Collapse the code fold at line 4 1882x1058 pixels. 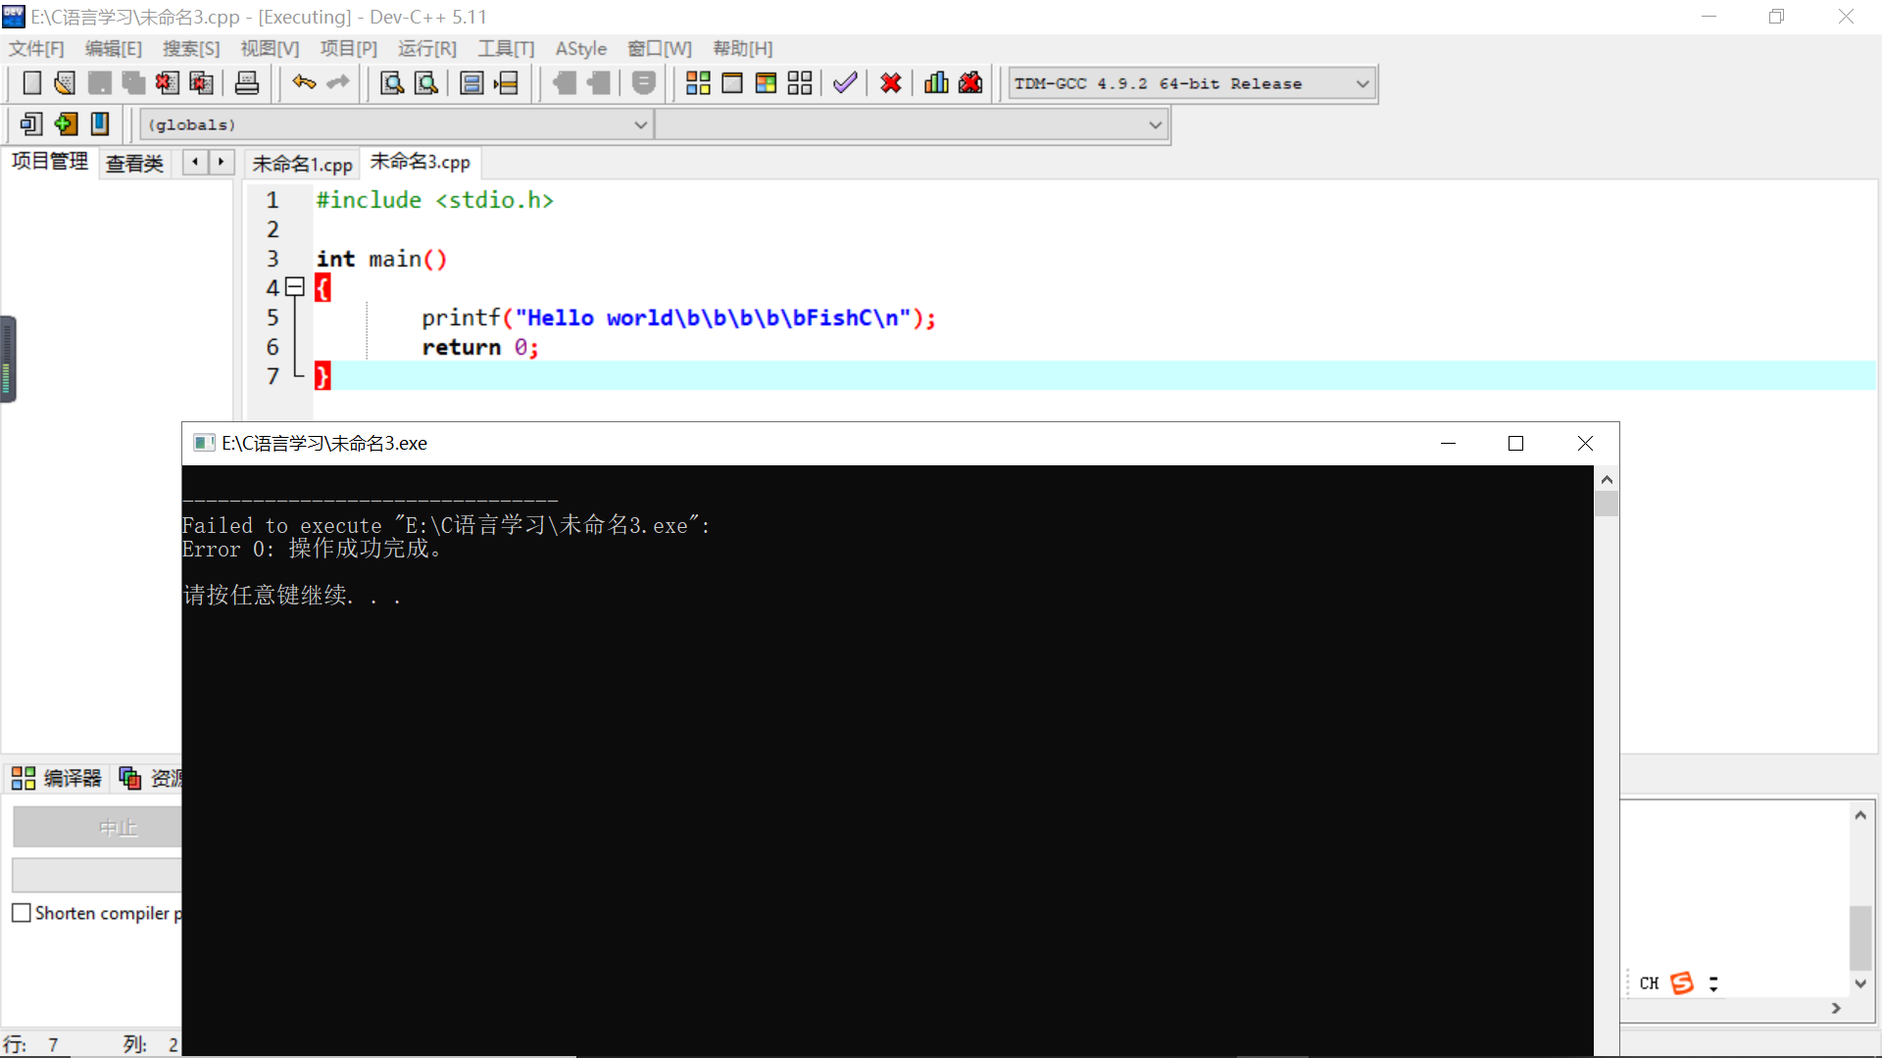295,287
